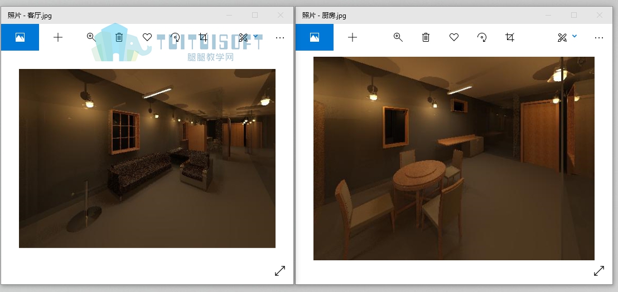Viewport: 618px width, 292px height.
Task: Click zoom icon in 客厅.jpg window
Action: pyautogui.click(x=91, y=37)
